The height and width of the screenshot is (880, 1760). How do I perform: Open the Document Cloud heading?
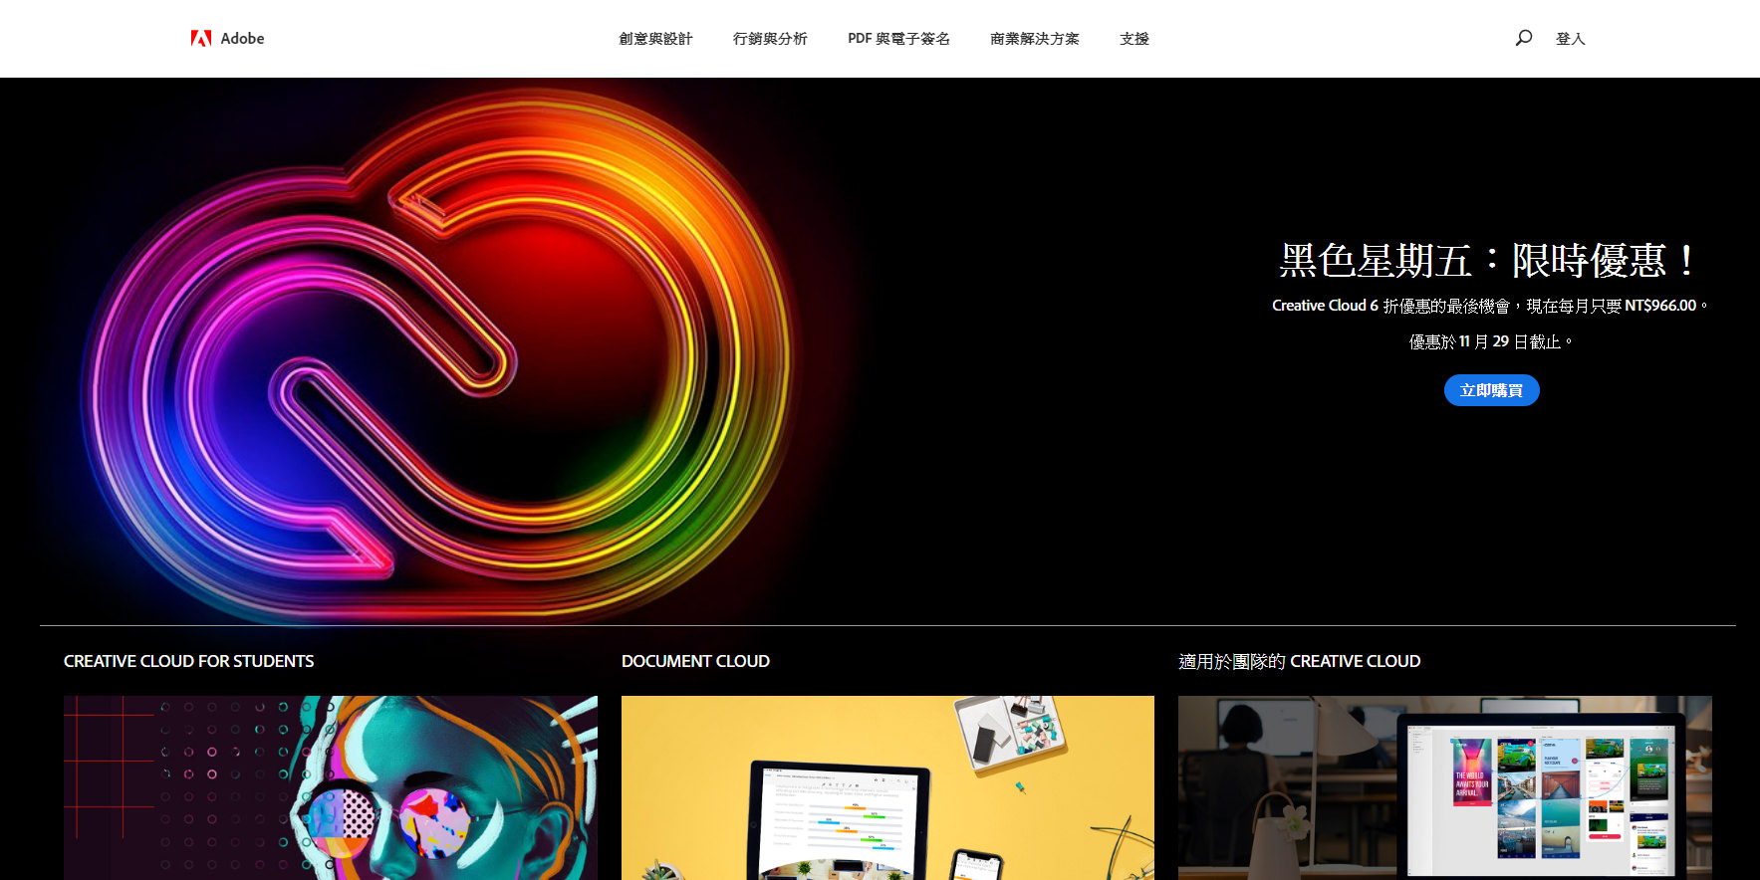point(695,661)
